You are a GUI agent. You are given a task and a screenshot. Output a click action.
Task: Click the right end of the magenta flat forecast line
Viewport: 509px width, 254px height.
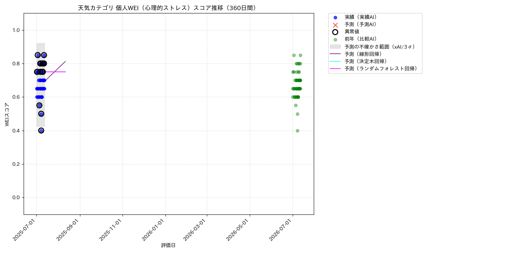(x=65, y=72)
